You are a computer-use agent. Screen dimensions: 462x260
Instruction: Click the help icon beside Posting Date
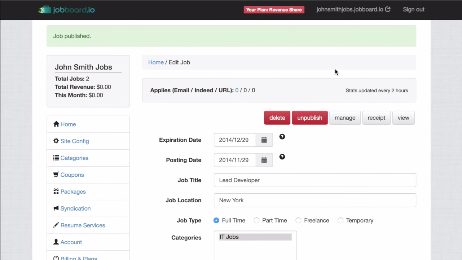282,157
